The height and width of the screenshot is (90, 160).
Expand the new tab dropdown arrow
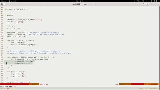(x=4, y=4)
